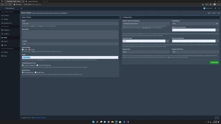Viewport: 221px width, 124px height.
Task: Open Nests in the sidebar
Action: (5, 56)
